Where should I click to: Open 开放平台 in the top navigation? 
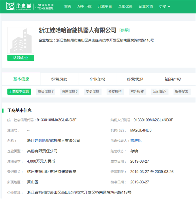[105, 6]
